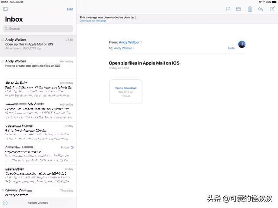Image resolution: width=278 pixels, height=208 pixels.
Task: Tap to Download the IMG_1713.zip attachment
Action: pos(126,91)
